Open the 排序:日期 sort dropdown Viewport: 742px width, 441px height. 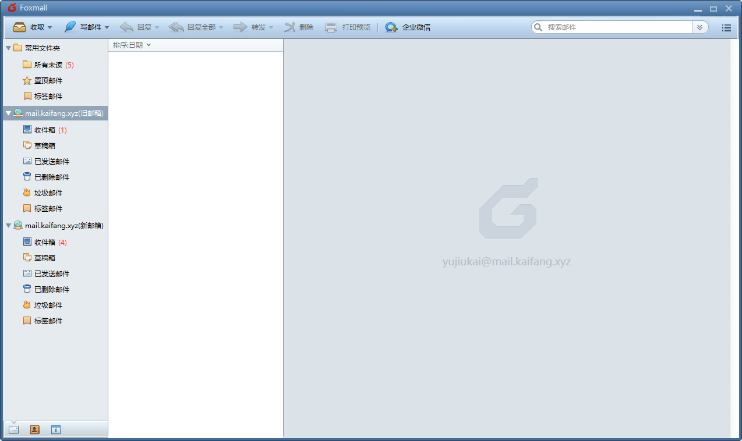[x=132, y=45]
